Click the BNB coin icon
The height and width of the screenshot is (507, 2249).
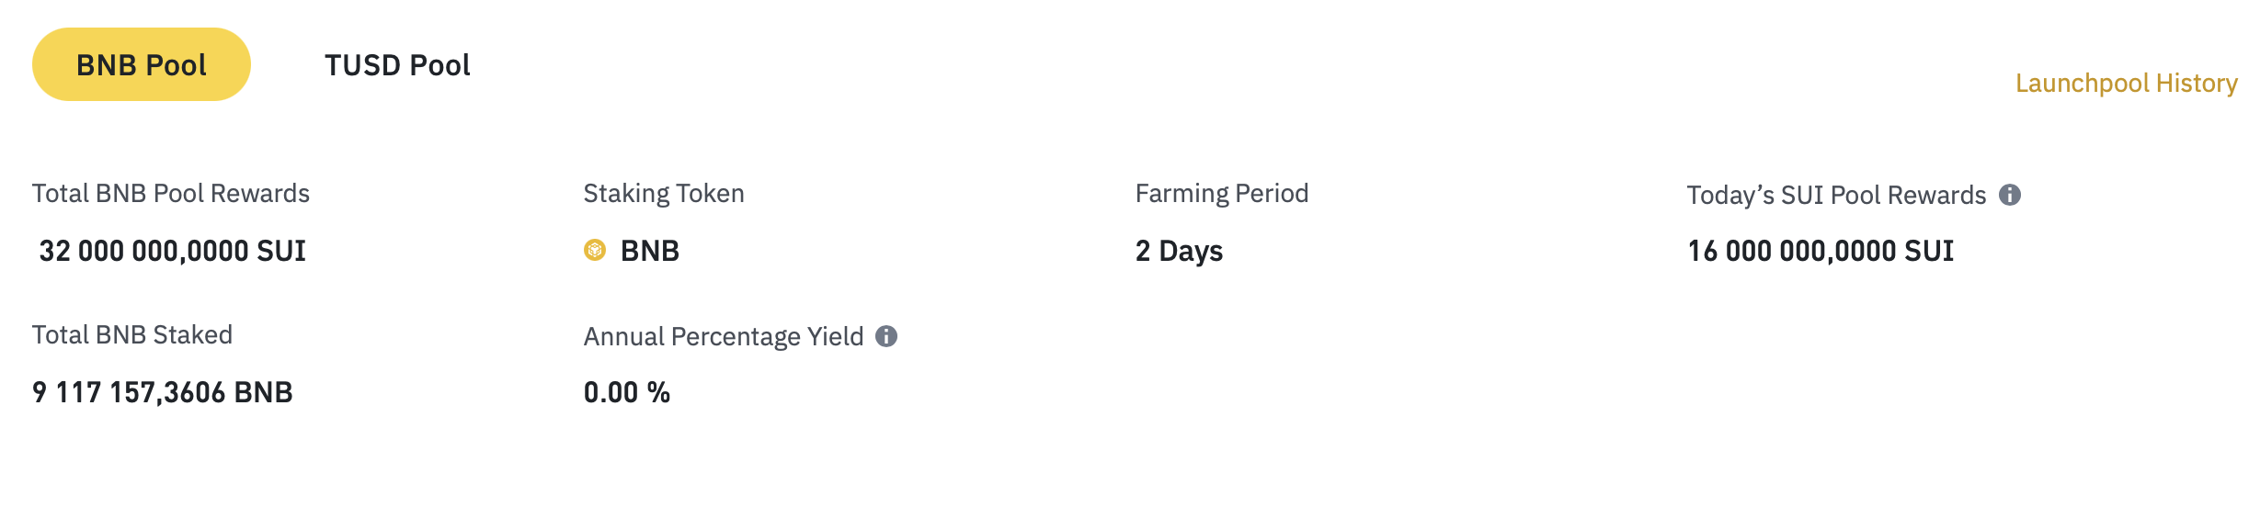point(595,250)
